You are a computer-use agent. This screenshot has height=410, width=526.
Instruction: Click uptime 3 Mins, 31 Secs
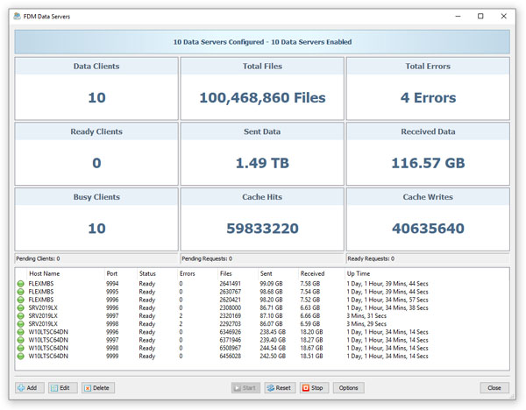(x=366, y=315)
